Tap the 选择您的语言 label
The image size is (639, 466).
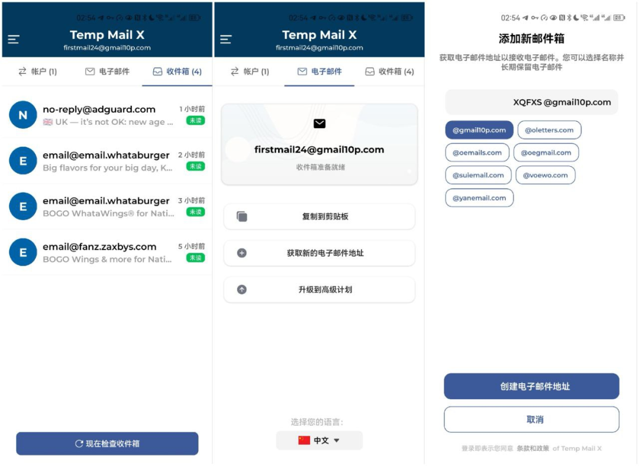pos(317,422)
